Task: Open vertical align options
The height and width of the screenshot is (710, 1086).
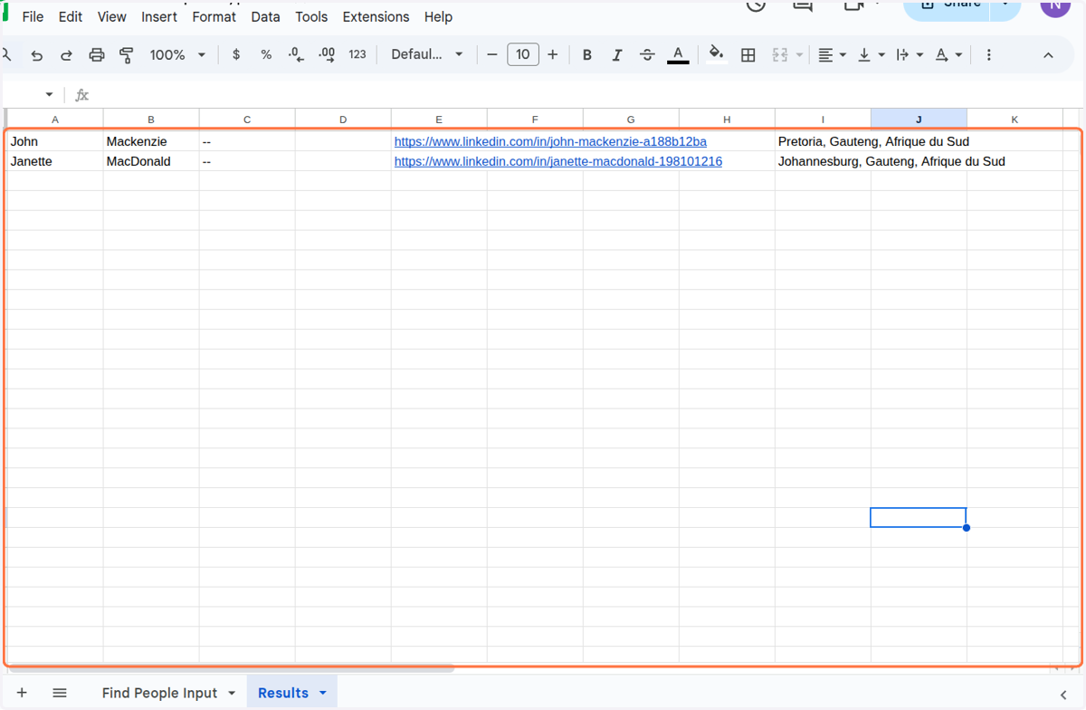Action: coord(871,55)
